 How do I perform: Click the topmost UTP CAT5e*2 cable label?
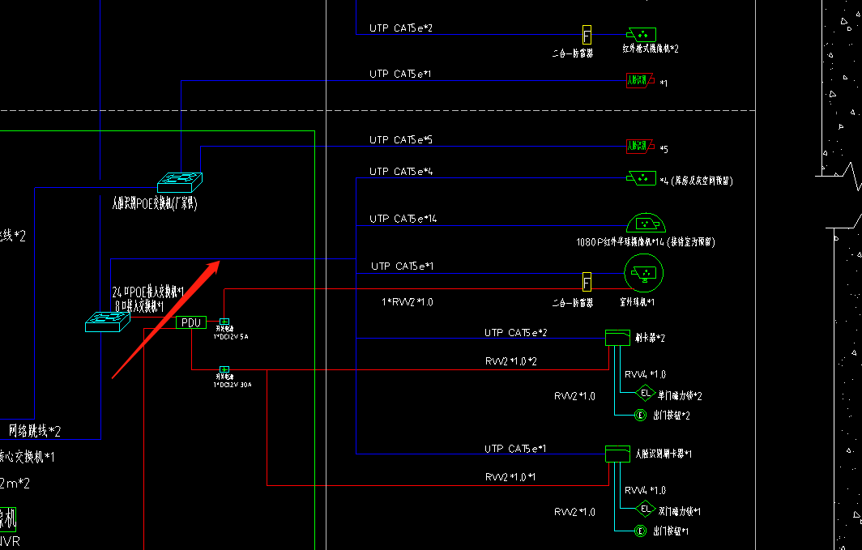pos(401,28)
